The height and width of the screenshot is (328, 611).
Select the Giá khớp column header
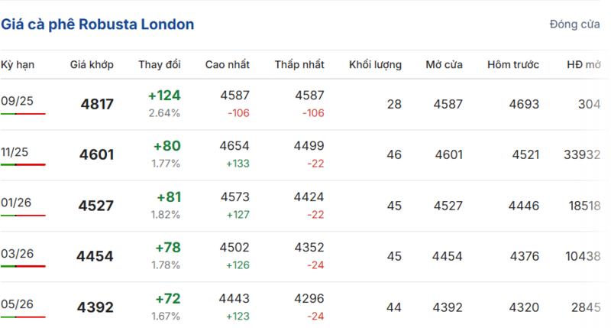92,65
